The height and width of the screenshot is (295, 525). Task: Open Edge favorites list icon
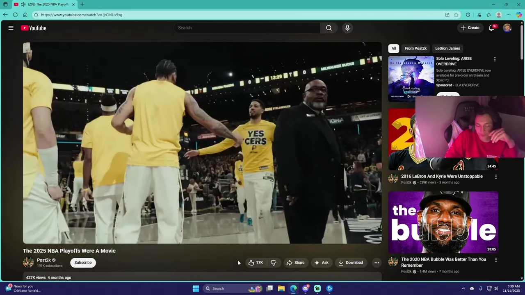(489, 15)
